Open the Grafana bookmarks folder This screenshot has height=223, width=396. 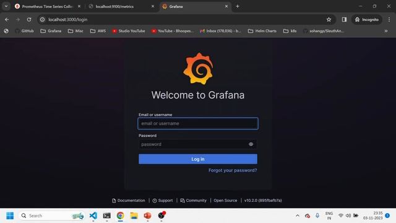(51, 31)
